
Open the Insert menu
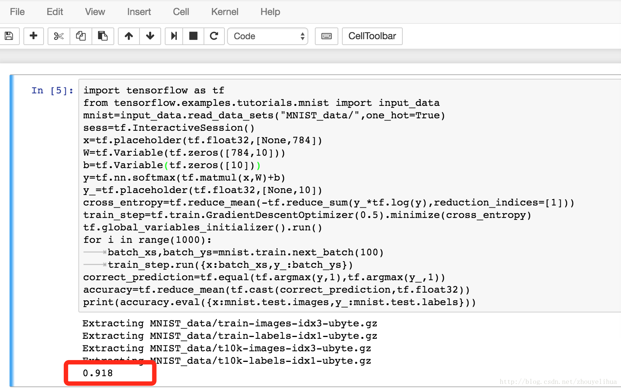(x=139, y=12)
